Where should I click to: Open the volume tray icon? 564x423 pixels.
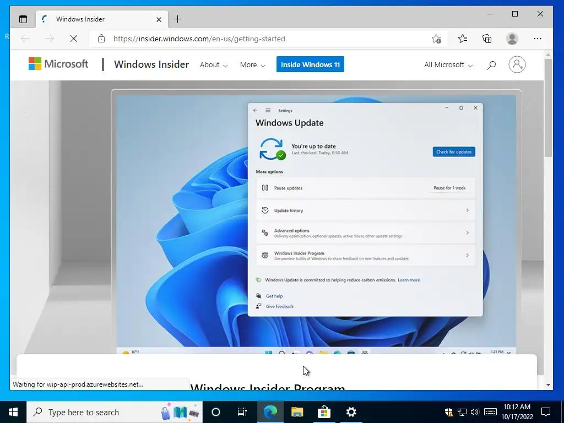click(x=475, y=412)
